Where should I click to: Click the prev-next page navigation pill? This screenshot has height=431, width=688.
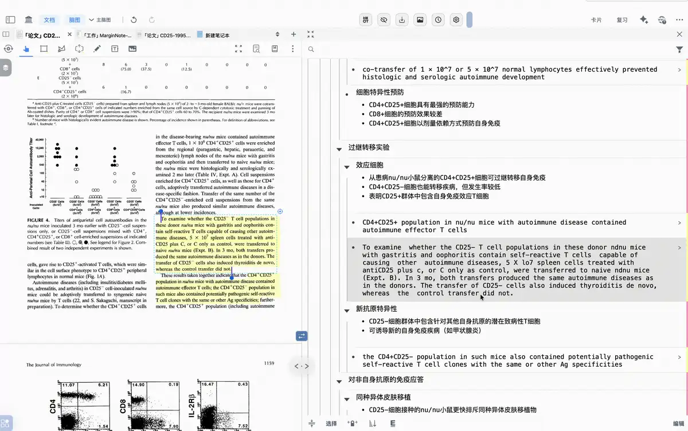302,366
